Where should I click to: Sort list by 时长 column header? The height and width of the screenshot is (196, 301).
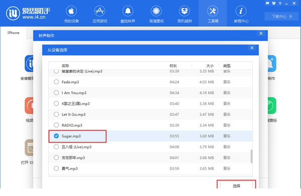[x=173, y=66]
